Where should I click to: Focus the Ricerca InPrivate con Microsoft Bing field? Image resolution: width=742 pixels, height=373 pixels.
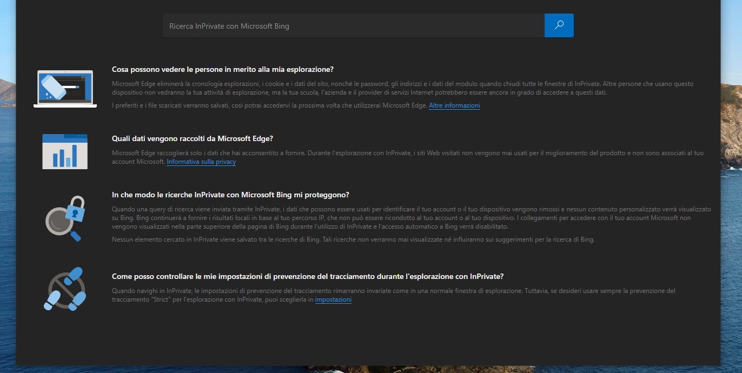pos(354,25)
